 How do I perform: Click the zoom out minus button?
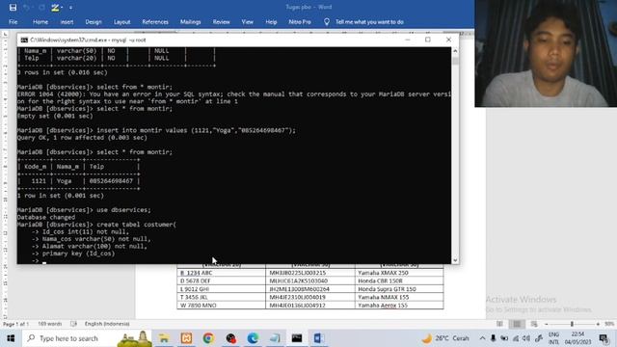pyautogui.click(x=547, y=324)
